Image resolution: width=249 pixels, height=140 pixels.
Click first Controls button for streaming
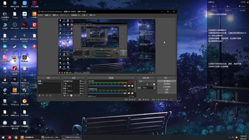tap(167, 81)
